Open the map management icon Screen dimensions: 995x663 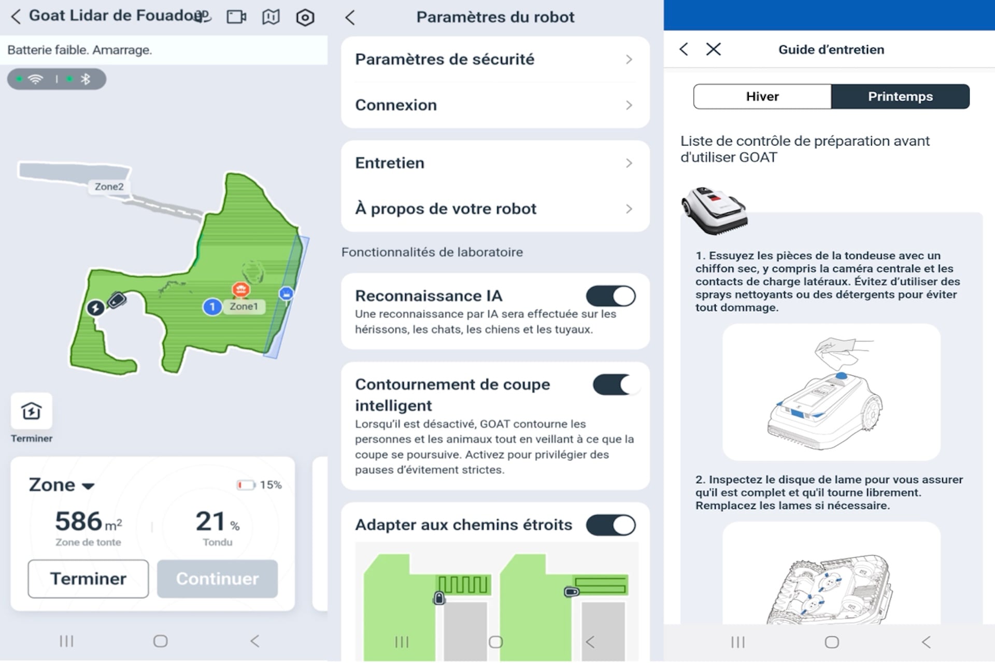point(271,17)
